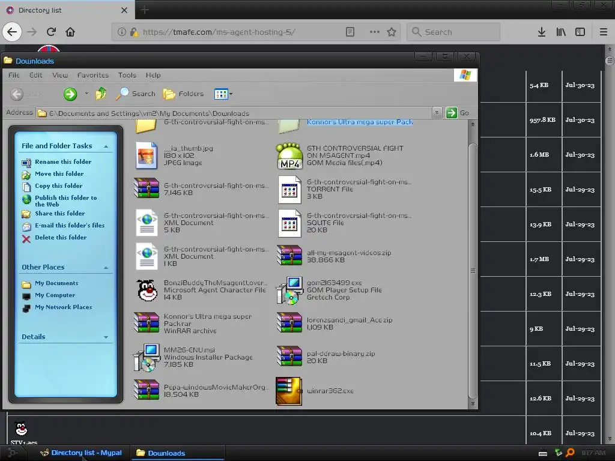The image size is (615, 461).
Task: Open the File menu
Action: click(14, 75)
